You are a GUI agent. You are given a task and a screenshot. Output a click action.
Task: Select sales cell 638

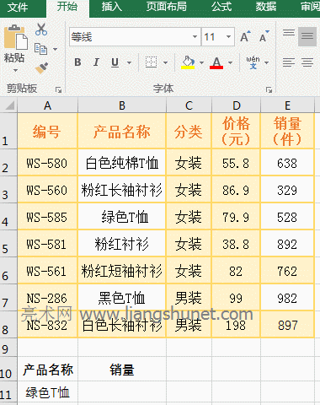(287, 163)
